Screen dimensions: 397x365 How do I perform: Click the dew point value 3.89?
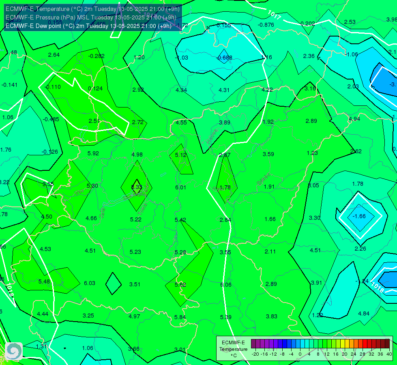(225, 122)
